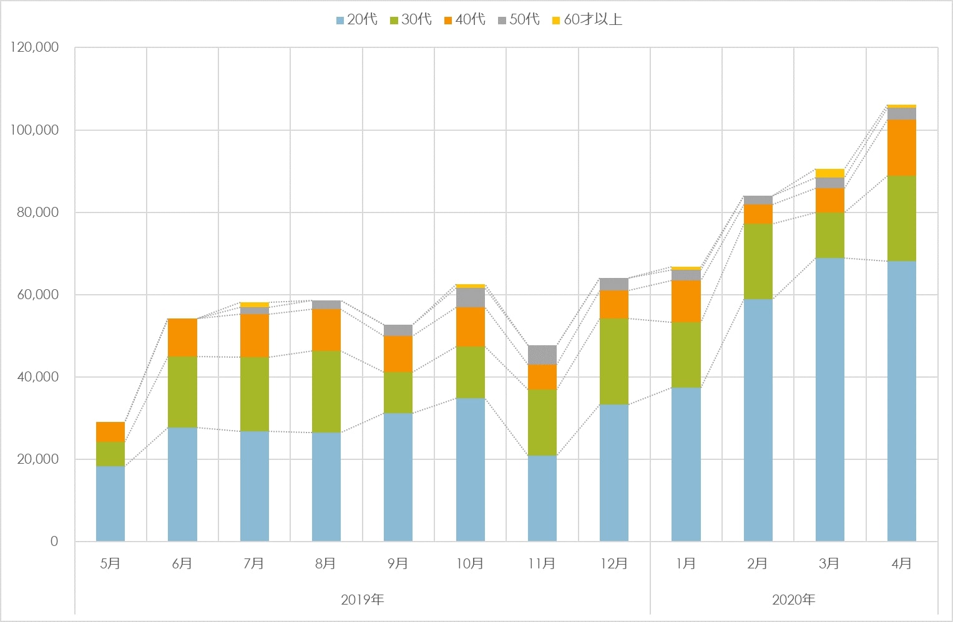Select the blue 20代 segment for 9月

(398, 477)
